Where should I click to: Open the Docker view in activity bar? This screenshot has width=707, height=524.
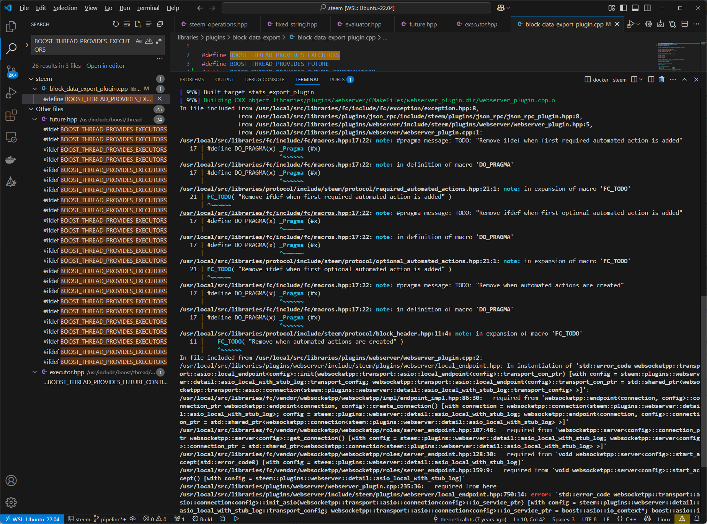[11, 160]
